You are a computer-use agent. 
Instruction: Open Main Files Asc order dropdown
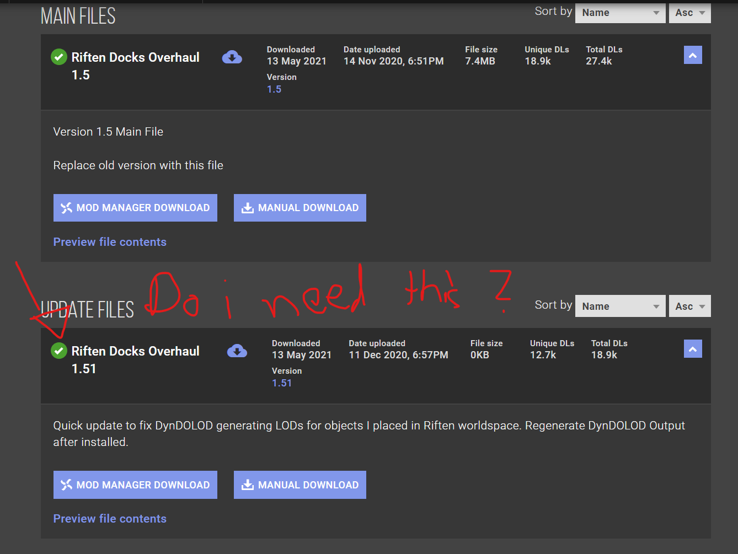coord(690,13)
